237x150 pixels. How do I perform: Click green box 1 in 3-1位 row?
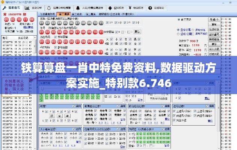(x=138, y=142)
